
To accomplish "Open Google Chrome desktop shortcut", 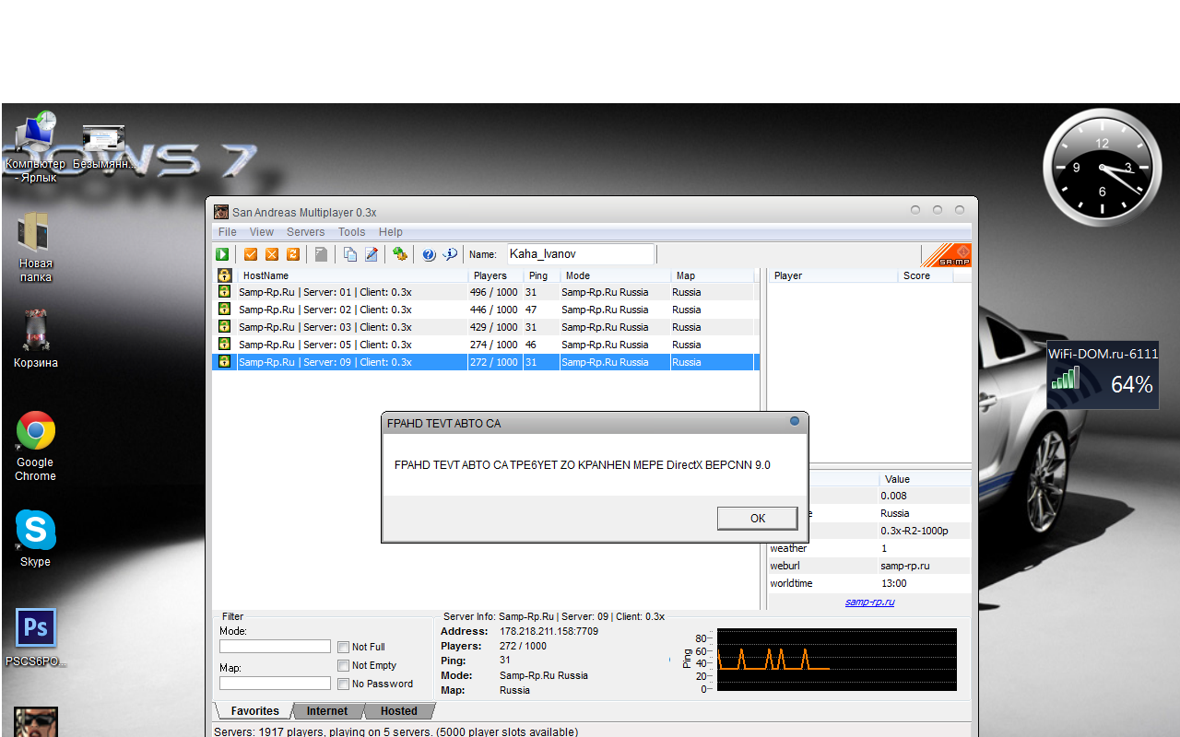I will 36,431.
